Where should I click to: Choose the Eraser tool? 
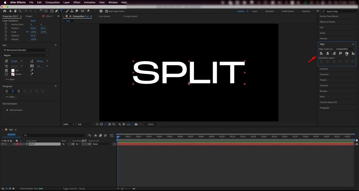point(77,11)
